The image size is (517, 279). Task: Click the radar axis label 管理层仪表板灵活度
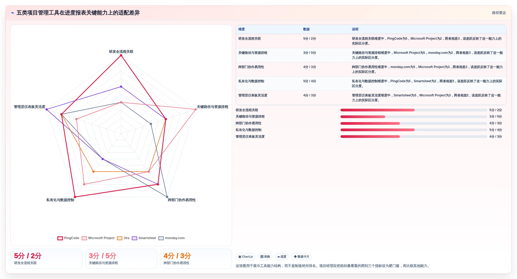click(29, 107)
